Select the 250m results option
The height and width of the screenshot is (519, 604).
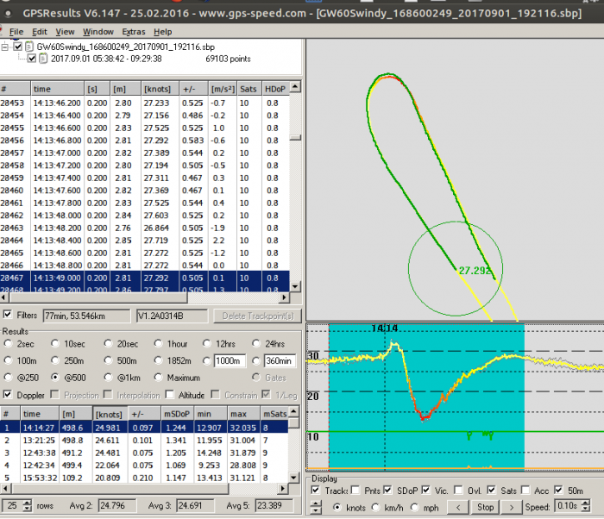(x=55, y=360)
